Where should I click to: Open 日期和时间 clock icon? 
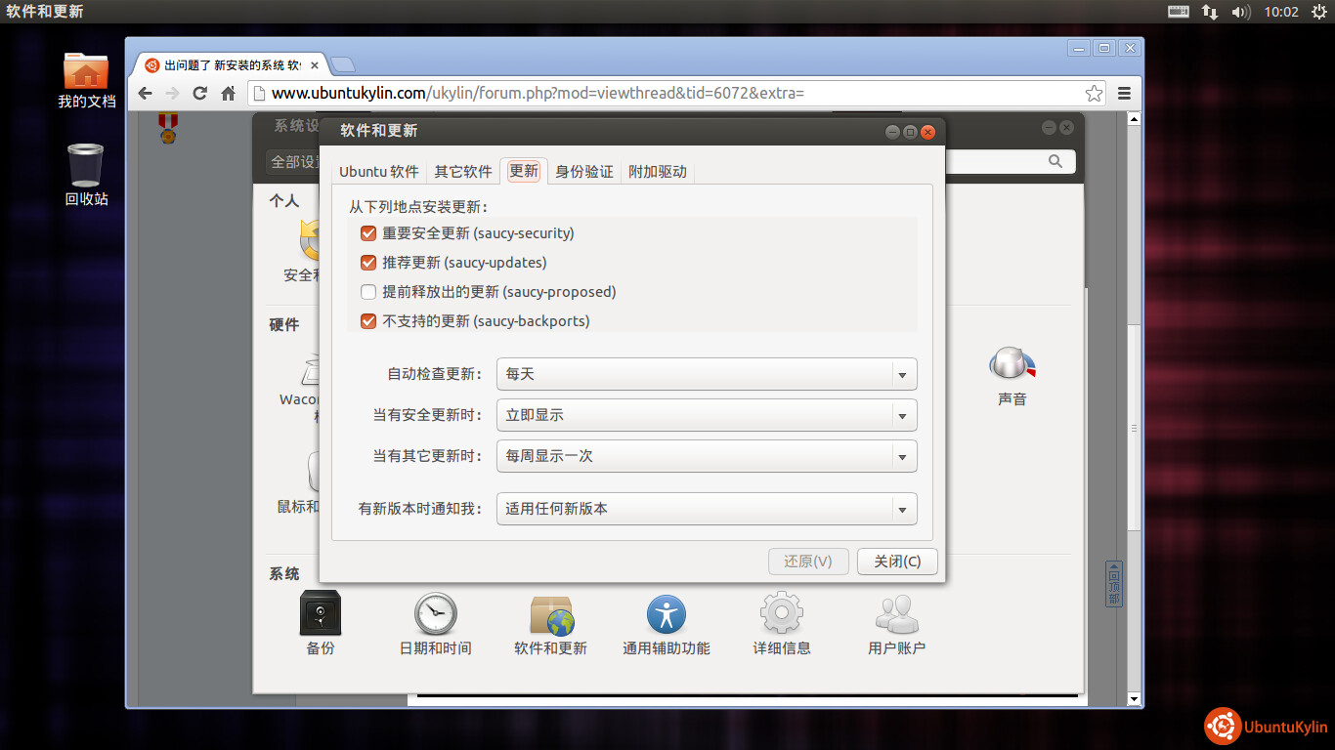(435, 614)
